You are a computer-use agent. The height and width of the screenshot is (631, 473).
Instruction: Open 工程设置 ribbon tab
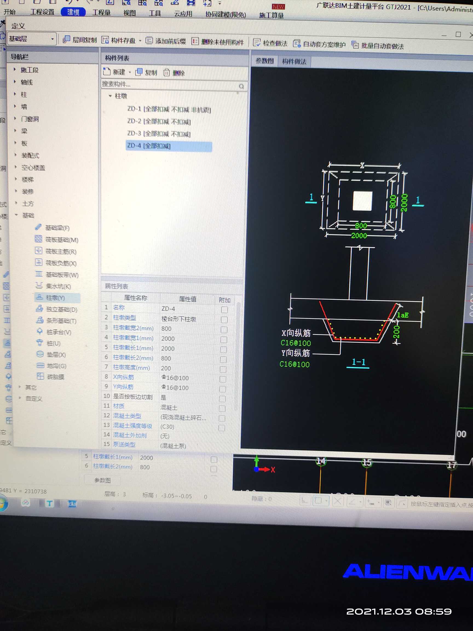42,12
